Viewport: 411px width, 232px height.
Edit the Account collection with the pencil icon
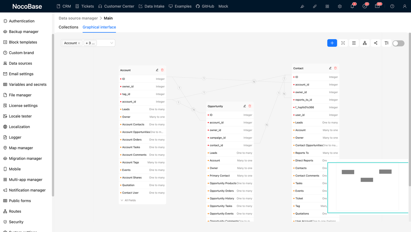tap(157, 70)
